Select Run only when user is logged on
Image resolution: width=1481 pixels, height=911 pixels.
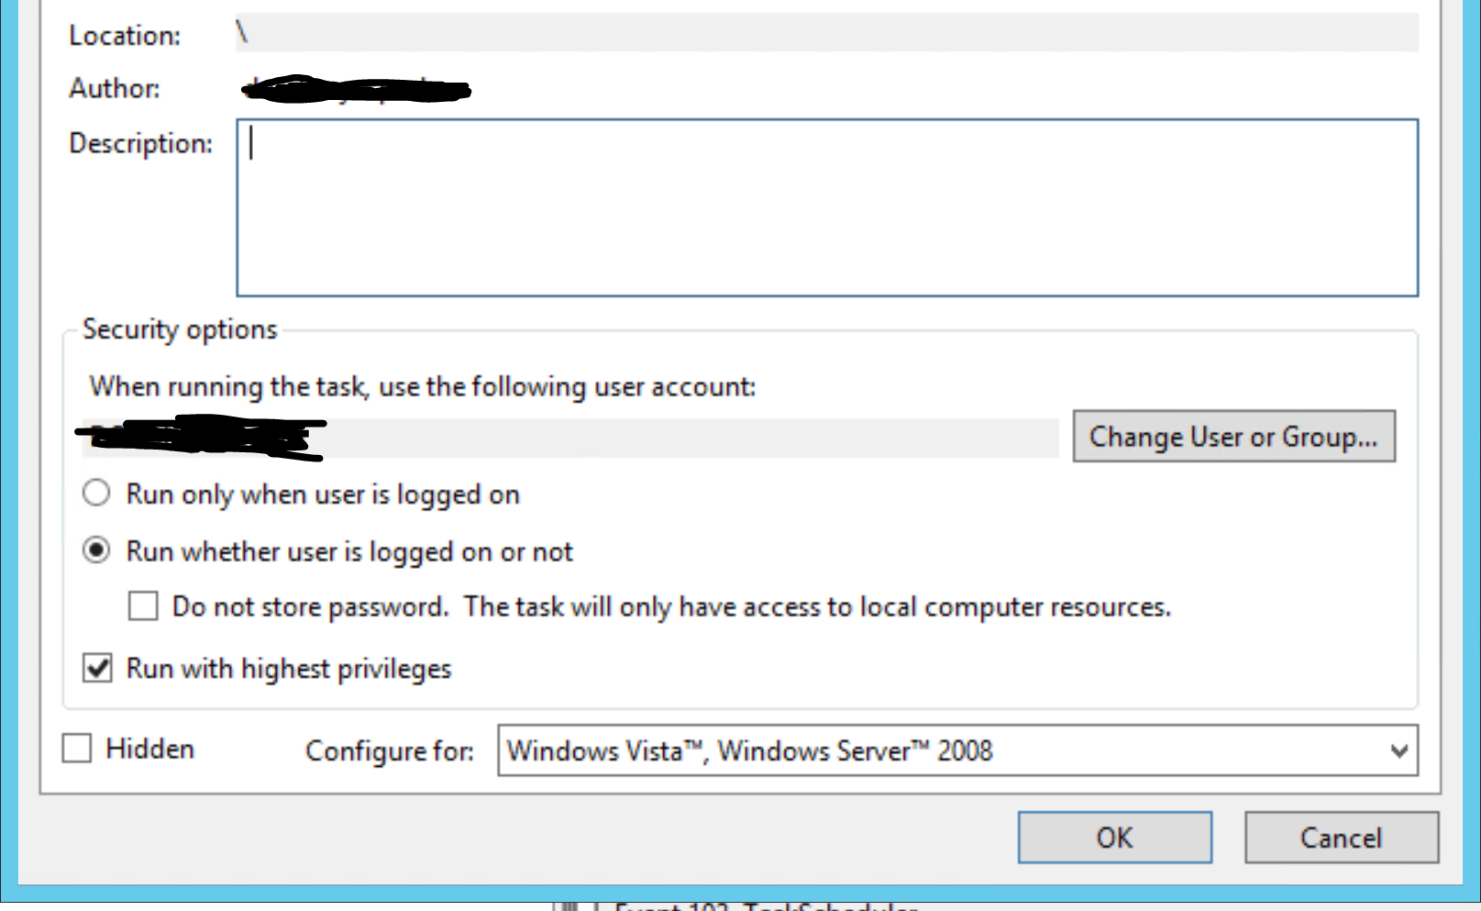click(96, 494)
